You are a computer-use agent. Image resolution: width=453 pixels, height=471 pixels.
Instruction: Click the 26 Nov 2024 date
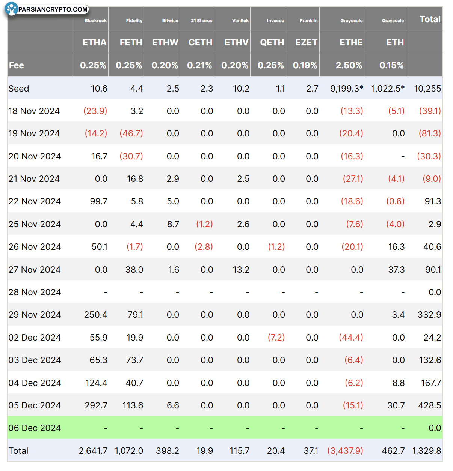(x=35, y=247)
